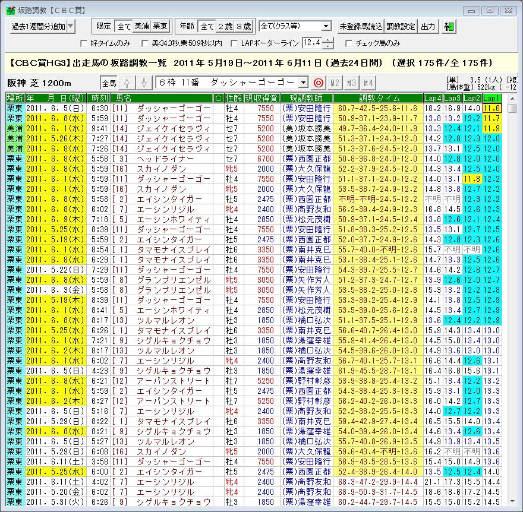
Task: Click the M3 memory button
Action: [352, 83]
